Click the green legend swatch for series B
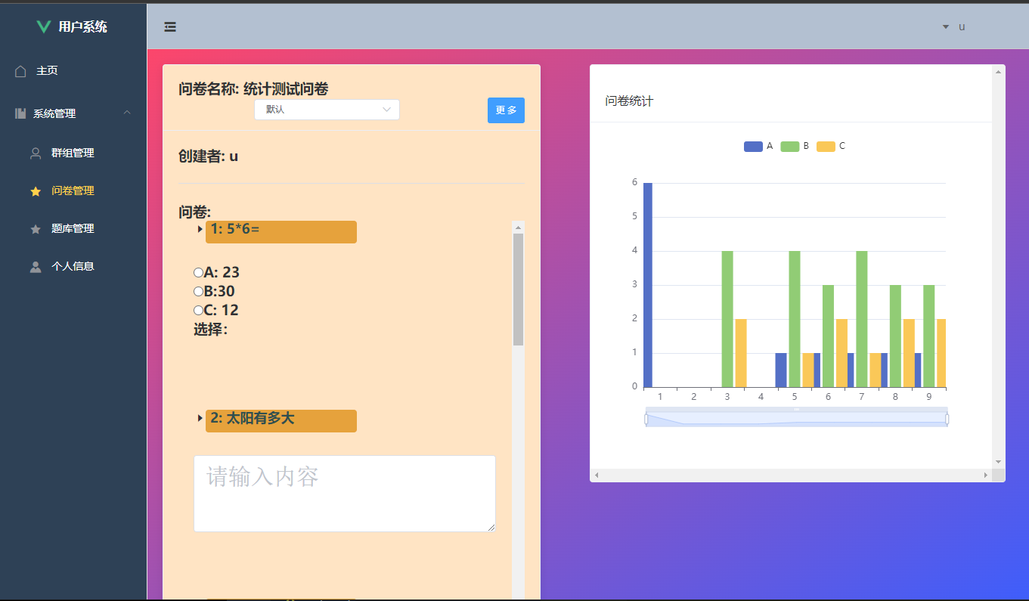 point(789,147)
